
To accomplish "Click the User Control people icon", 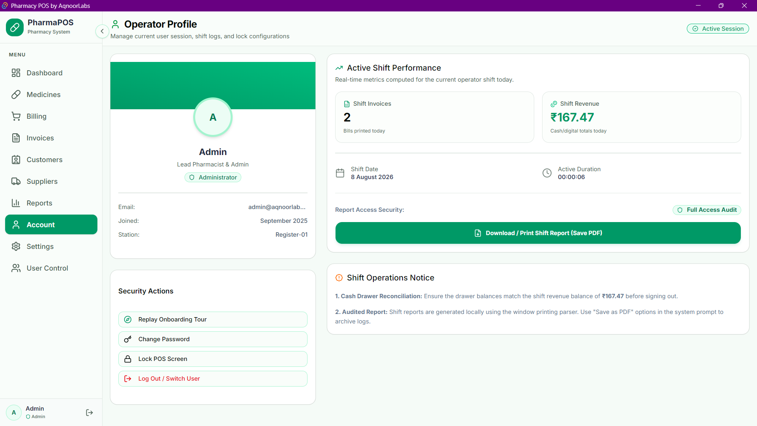I will pos(16,268).
